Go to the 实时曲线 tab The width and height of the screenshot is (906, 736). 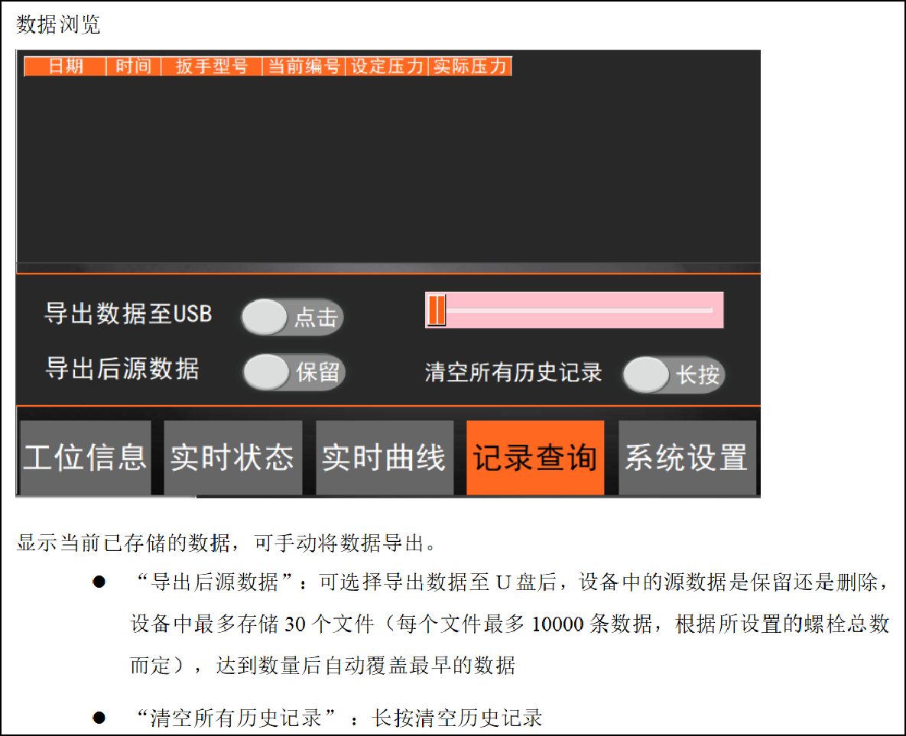[384, 458]
